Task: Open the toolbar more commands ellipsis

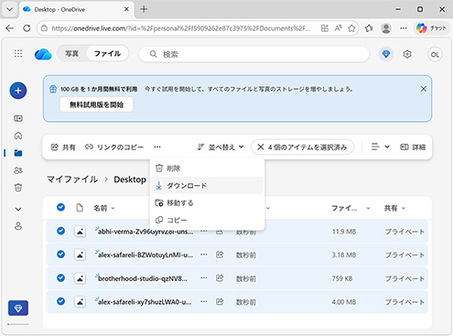Action: pyautogui.click(x=157, y=147)
